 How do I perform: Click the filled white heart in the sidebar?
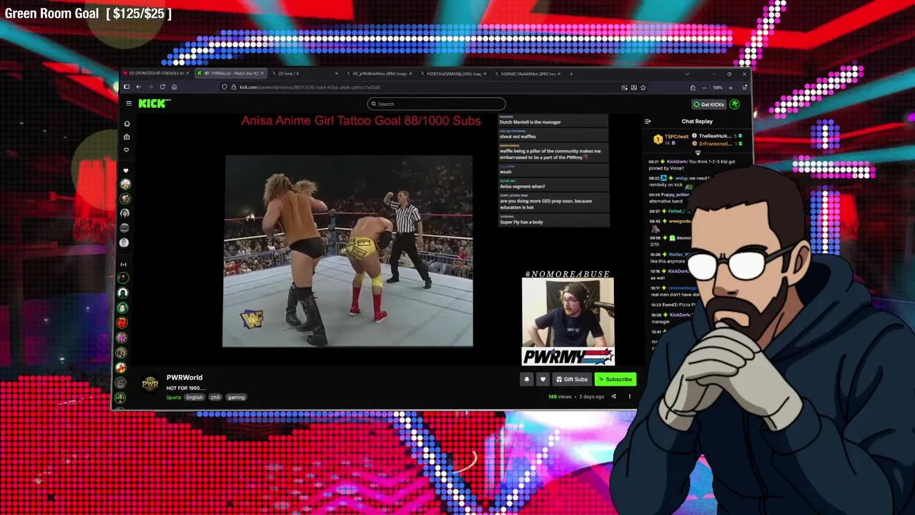(x=126, y=170)
